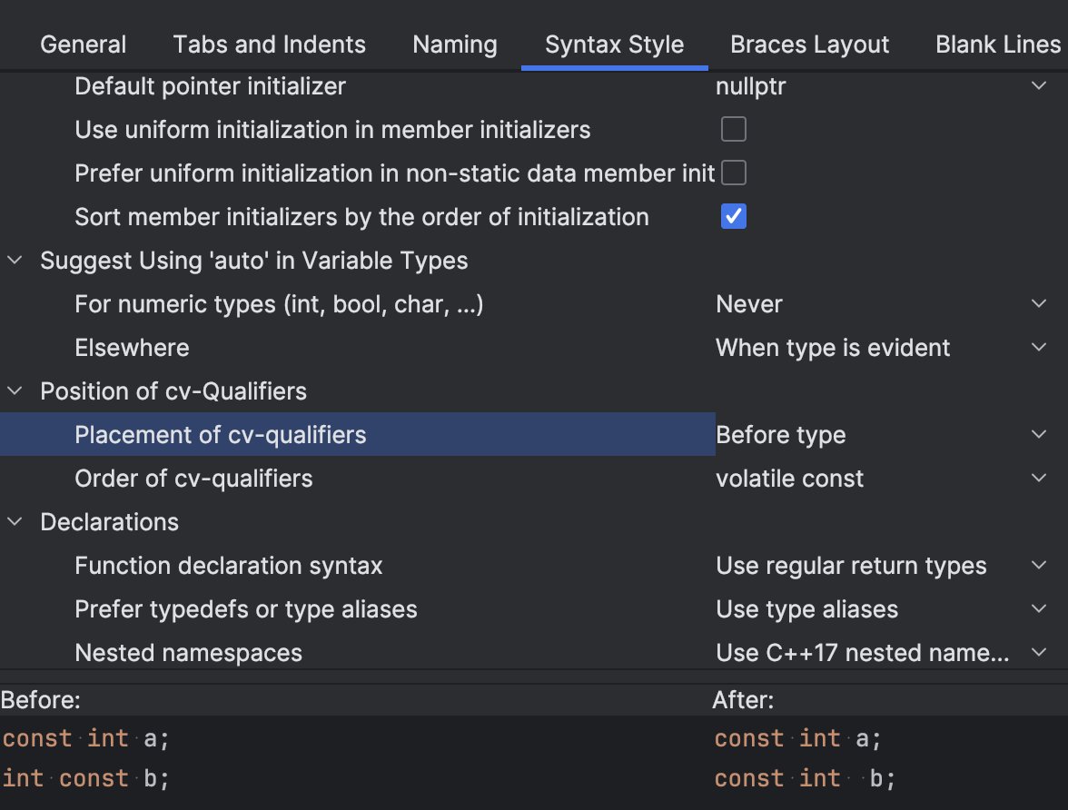Open the Blank Lines tab
This screenshot has height=810, width=1068.
[997, 44]
